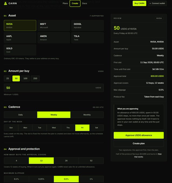The image size is (172, 183).
Task: Click the 'Taken from each buy' text
Action: (154, 97)
